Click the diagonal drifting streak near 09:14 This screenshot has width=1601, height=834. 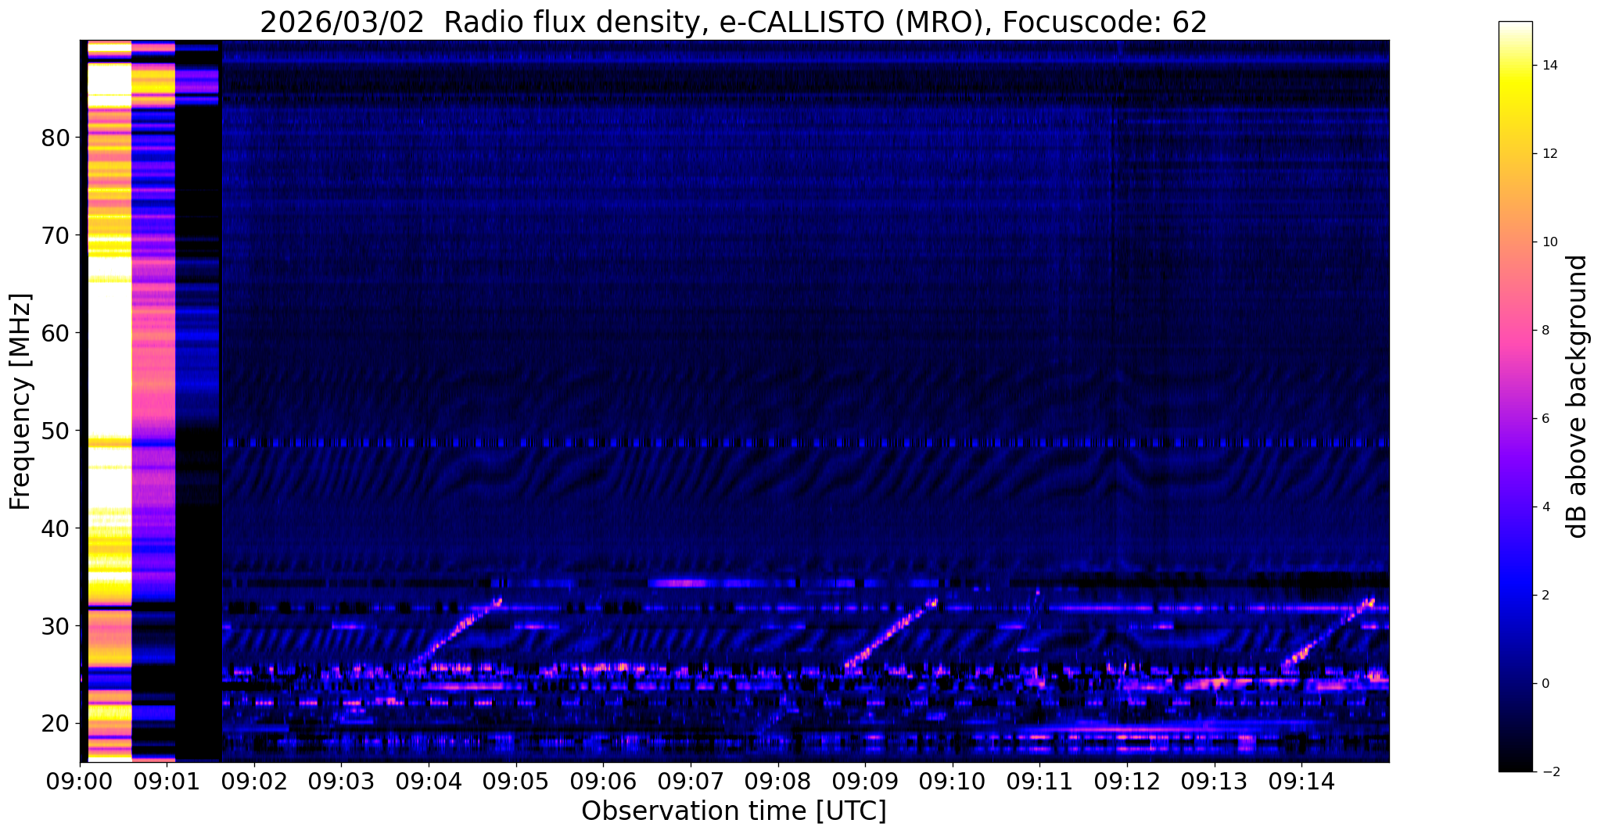tap(1328, 632)
